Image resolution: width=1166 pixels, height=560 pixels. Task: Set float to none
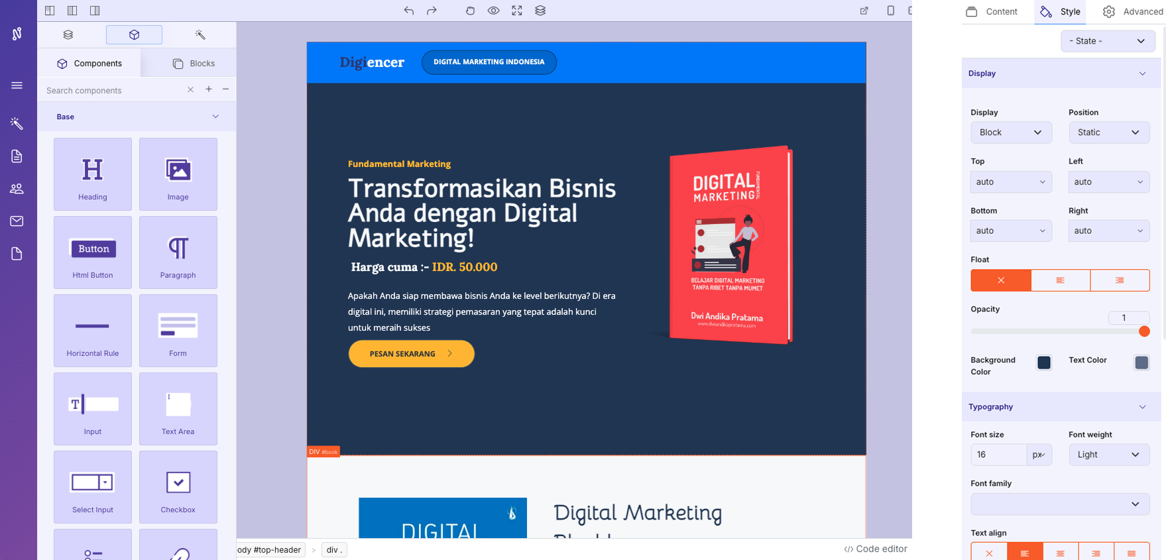[1000, 280]
